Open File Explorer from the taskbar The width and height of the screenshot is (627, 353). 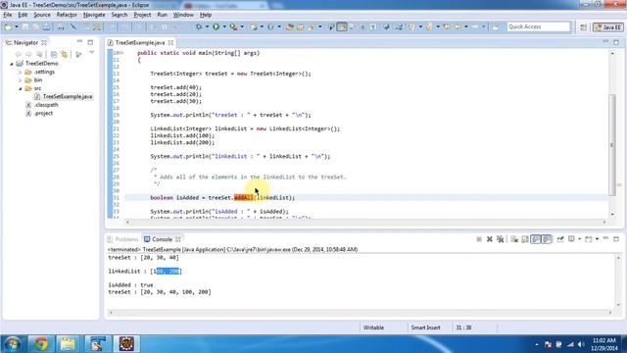coord(68,344)
